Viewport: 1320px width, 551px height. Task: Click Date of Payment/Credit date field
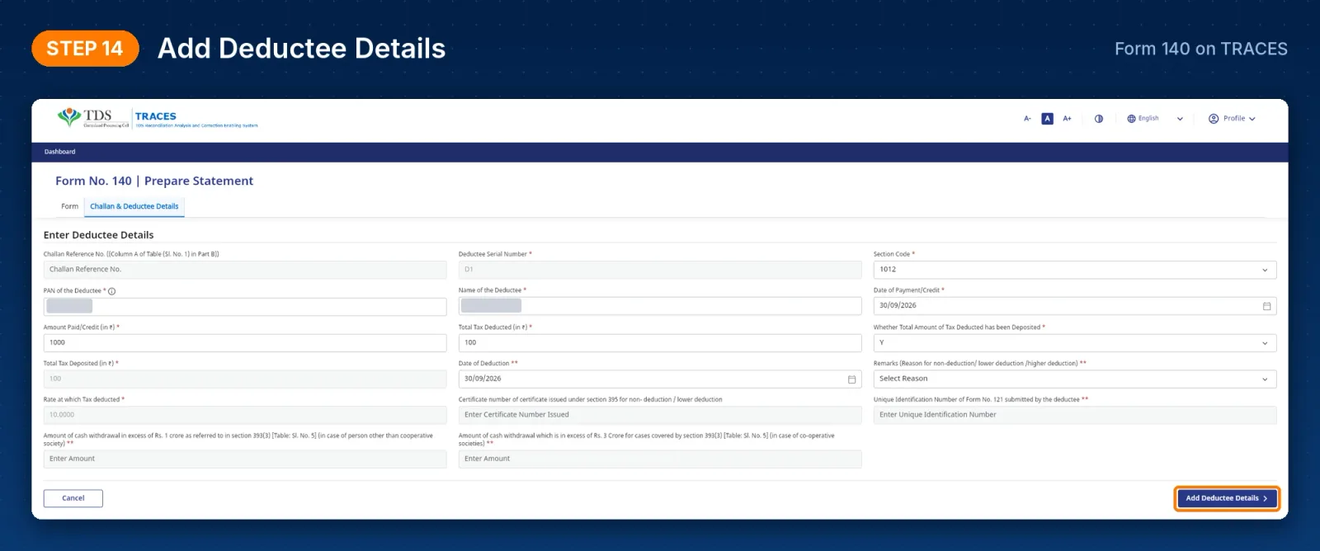click(1075, 306)
